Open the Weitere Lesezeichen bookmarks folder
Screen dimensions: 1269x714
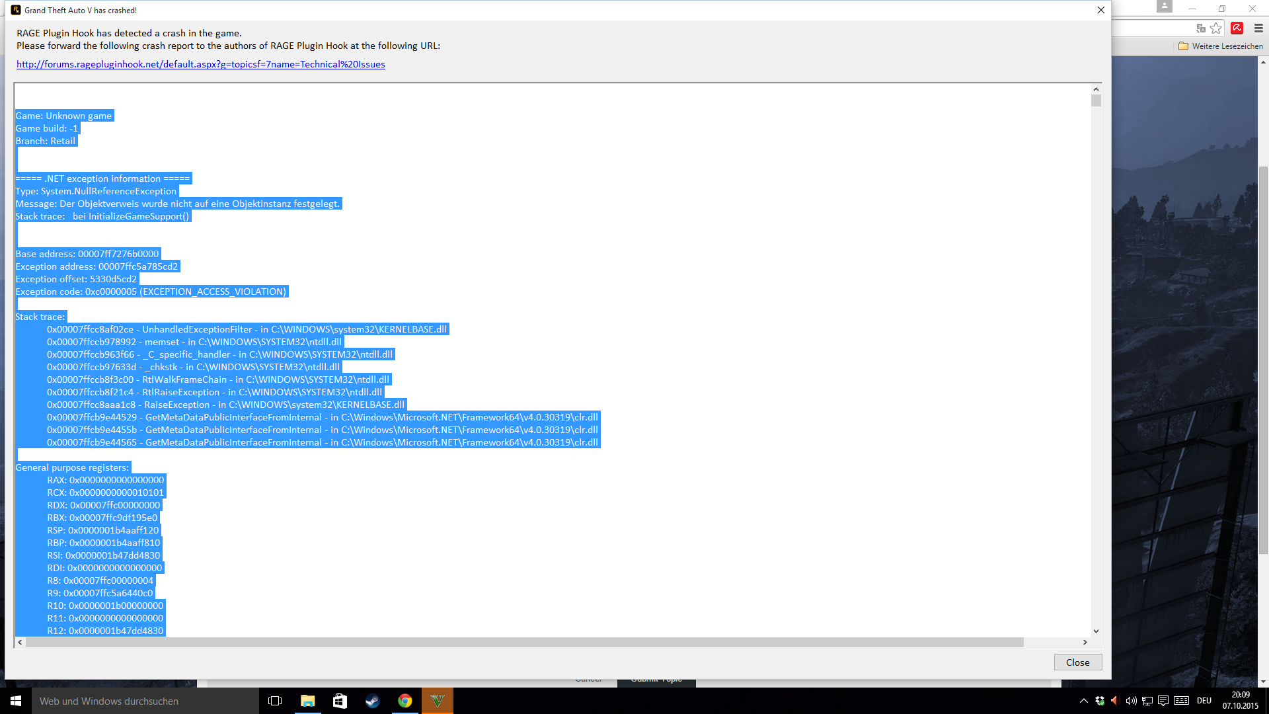pos(1220,46)
